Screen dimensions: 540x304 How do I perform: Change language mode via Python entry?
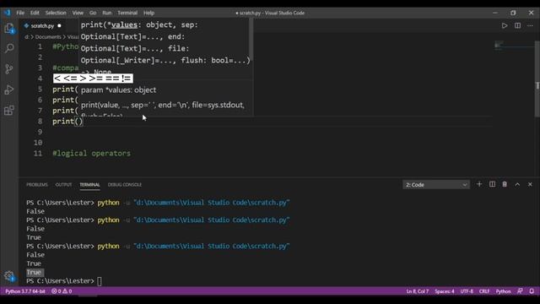pyautogui.click(x=503, y=291)
